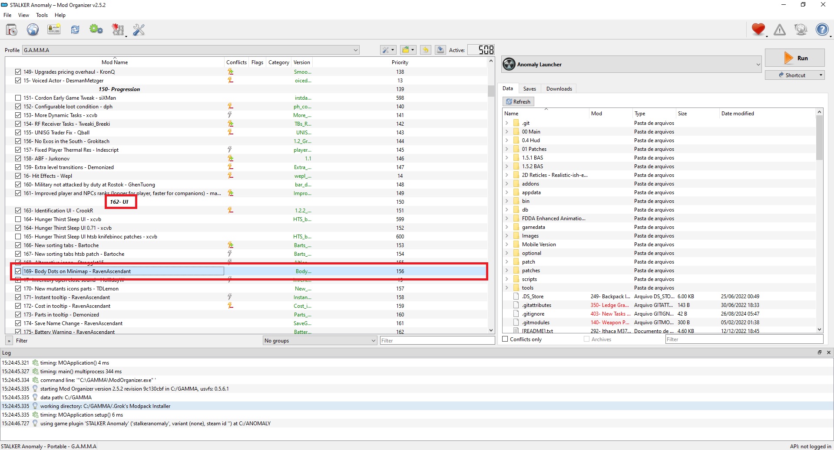Image resolution: width=834 pixels, height=450 pixels.
Task: Click Refresh in the Data tab
Action: click(x=518, y=101)
